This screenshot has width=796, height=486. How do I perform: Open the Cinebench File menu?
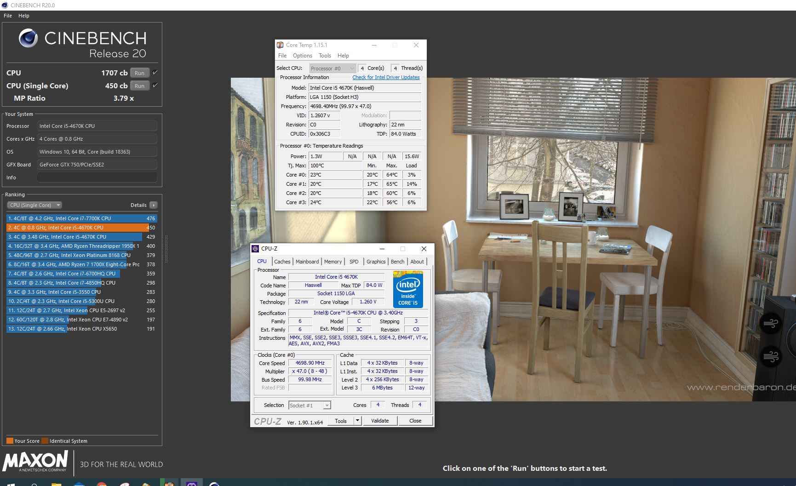8,16
